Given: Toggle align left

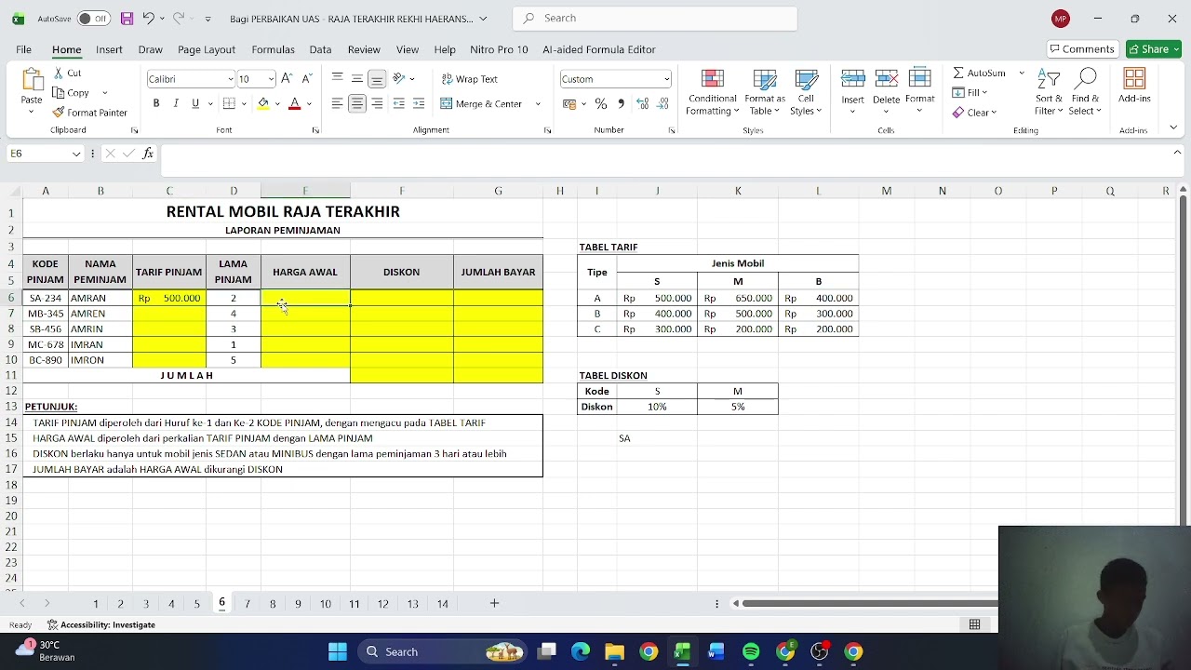Looking at the screenshot, I should 337,104.
